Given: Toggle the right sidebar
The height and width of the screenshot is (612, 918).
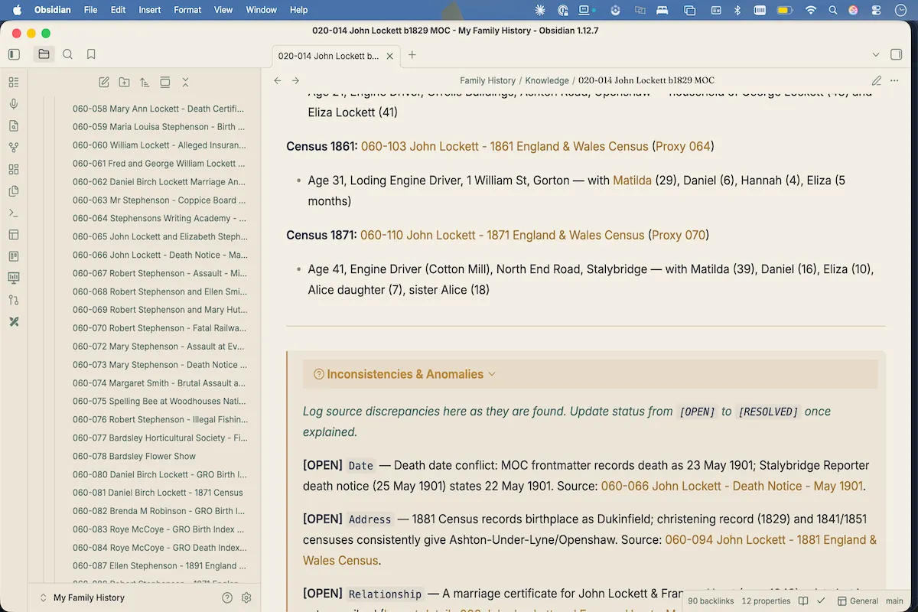Looking at the screenshot, I should click(x=897, y=55).
